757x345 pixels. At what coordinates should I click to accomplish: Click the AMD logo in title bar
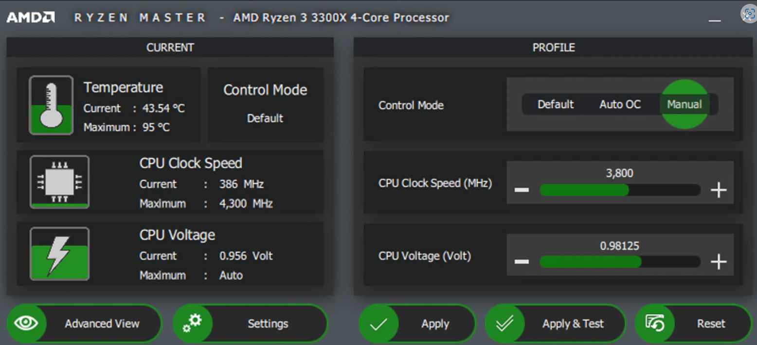(30, 18)
